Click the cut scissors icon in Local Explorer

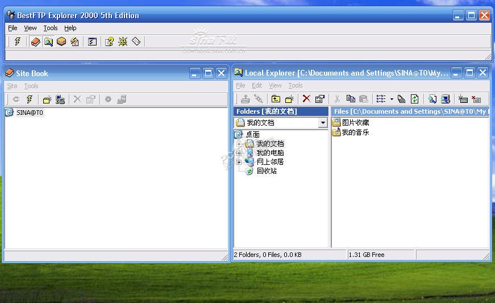[337, 99]
